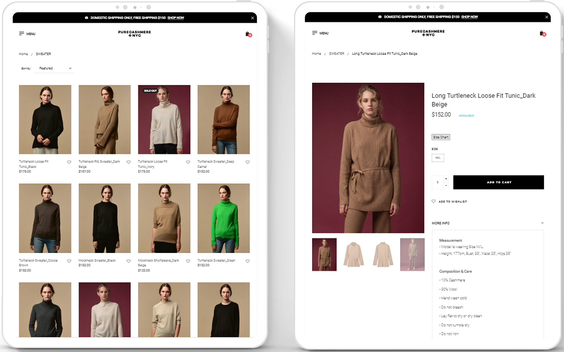Click PURECASHMERE NYC logo on left tablet

[134, 33]
